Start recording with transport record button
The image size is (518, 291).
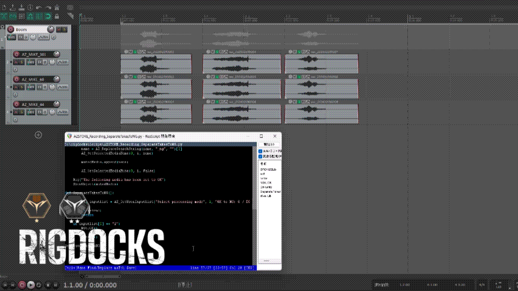point(22,285)
